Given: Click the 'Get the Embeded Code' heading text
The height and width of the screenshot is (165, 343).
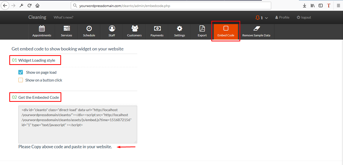Looking at the screenshot, I should [x=39, y=97].
